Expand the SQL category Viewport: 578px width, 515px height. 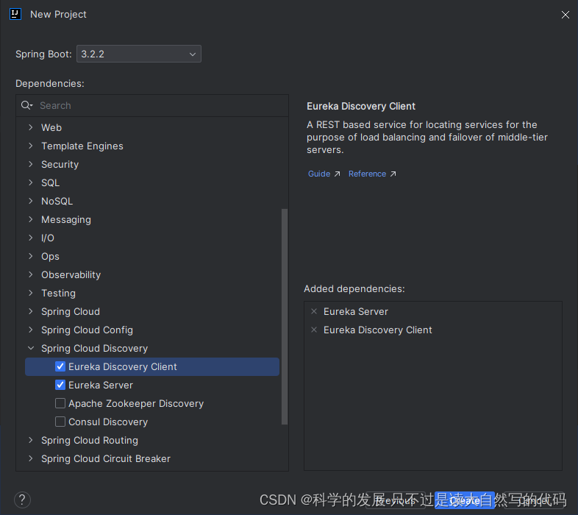[x=31, y=182]
